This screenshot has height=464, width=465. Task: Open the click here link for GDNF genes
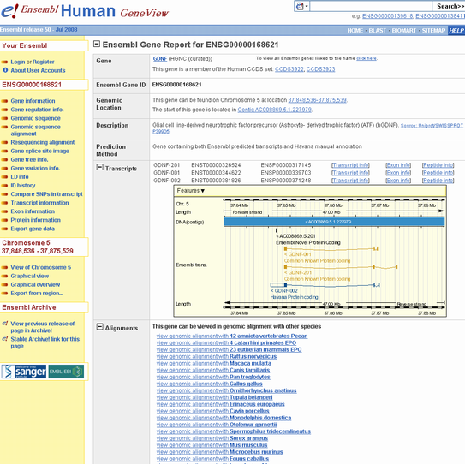[367, 58]
